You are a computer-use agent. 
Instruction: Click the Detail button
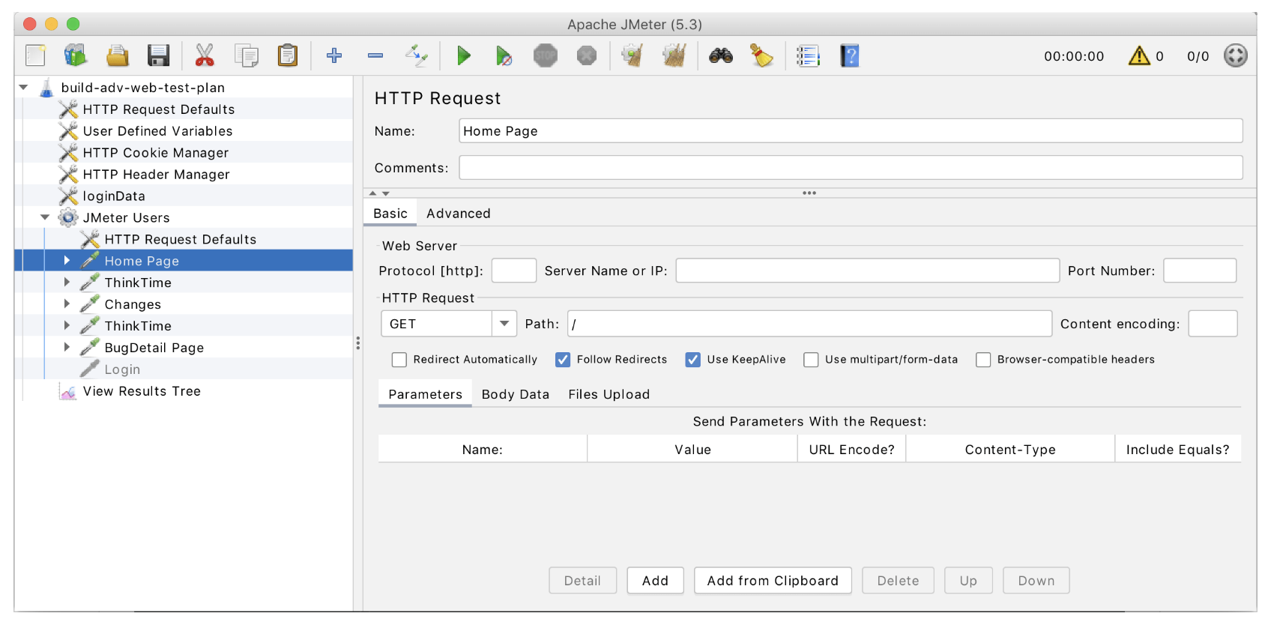click(582, 581)
